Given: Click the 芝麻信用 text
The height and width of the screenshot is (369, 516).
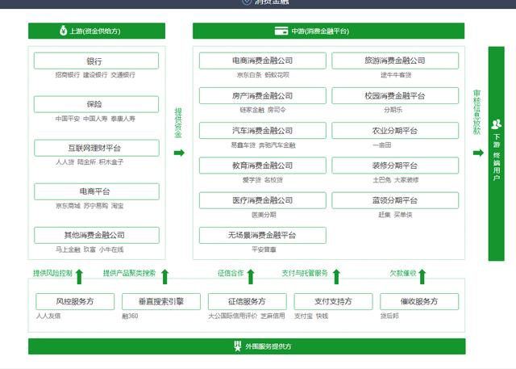Looking at the screenshot, I should (273, 316).
